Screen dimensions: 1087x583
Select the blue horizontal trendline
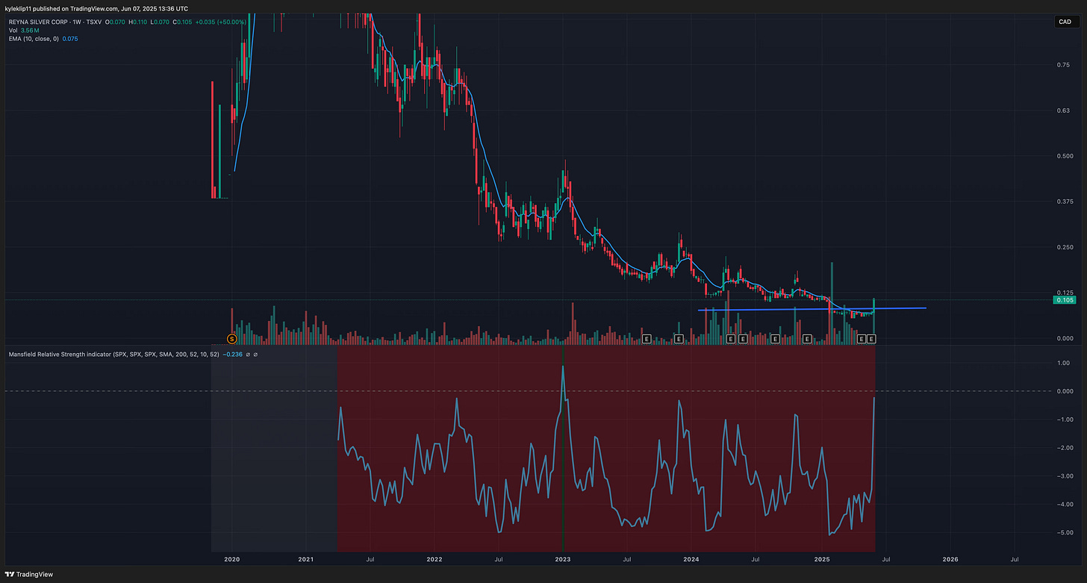pyautogui.click(x=812, y=309)
